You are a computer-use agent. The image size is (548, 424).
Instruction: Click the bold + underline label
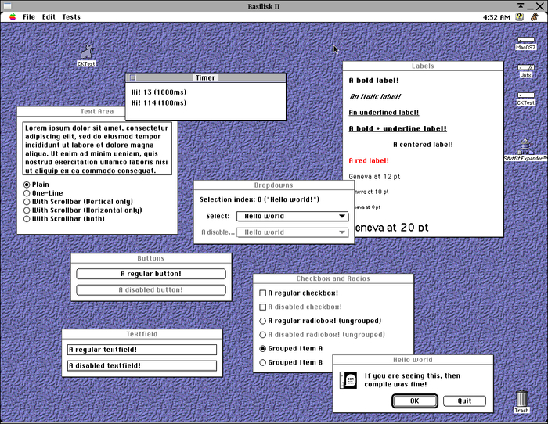[398, 128]
